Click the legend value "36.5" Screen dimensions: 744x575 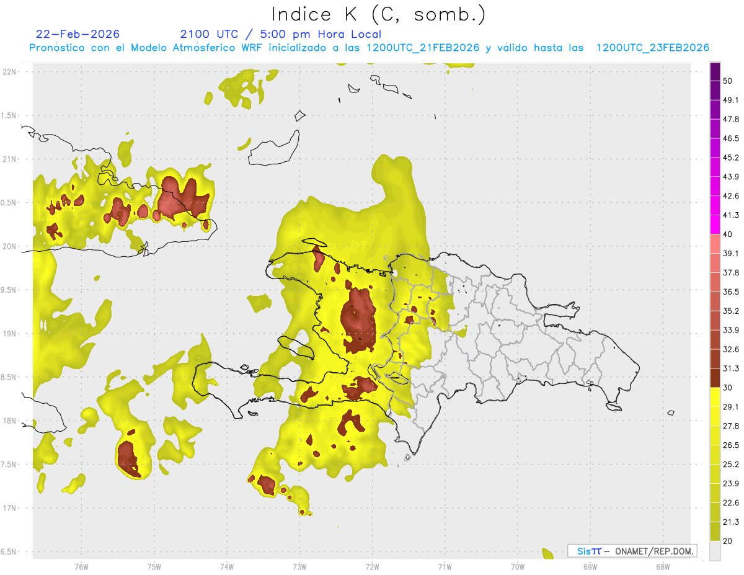(731, 292)
